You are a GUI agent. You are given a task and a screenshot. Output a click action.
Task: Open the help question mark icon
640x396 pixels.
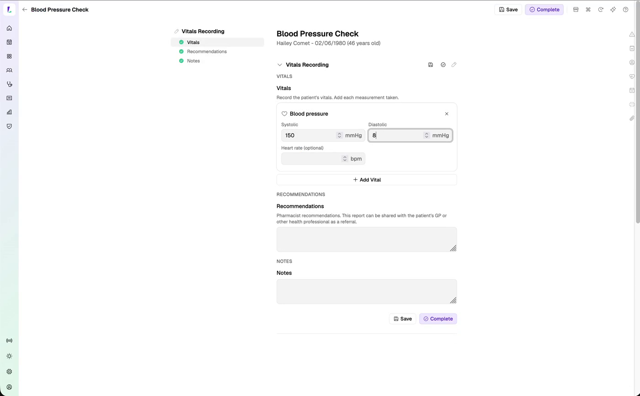(x=626, y=10)
